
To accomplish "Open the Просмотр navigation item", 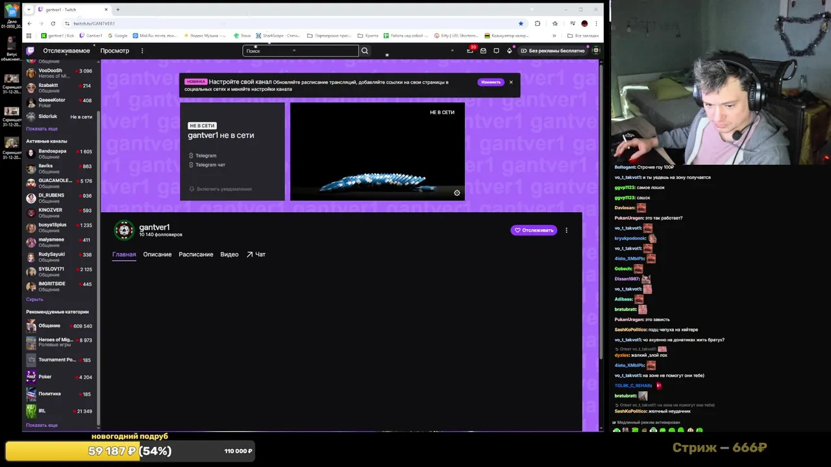I will 115,51.
